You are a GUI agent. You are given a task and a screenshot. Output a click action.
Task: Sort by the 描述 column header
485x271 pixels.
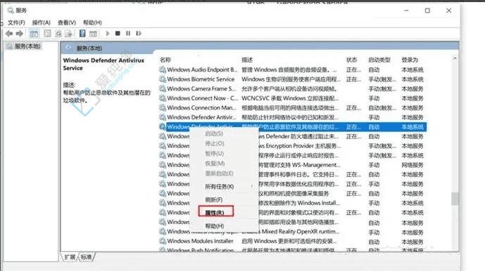[x=247, y=60]
